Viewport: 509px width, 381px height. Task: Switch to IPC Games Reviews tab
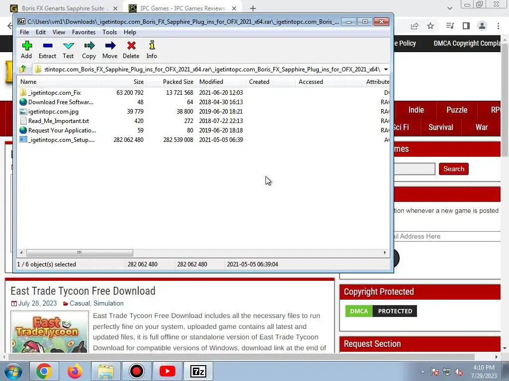pos(183,8)
